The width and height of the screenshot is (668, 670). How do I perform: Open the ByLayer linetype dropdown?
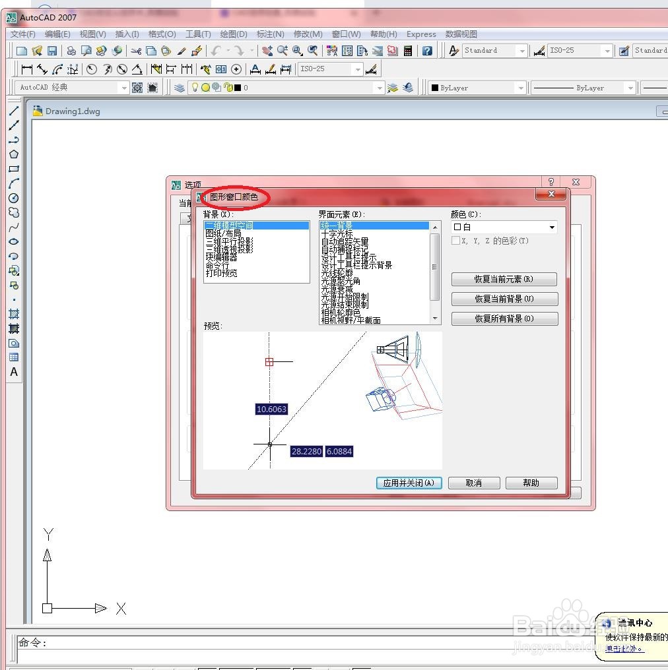(630, 88)
